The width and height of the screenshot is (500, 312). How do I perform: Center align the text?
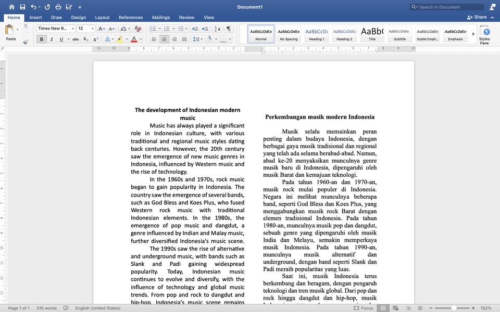164,39
